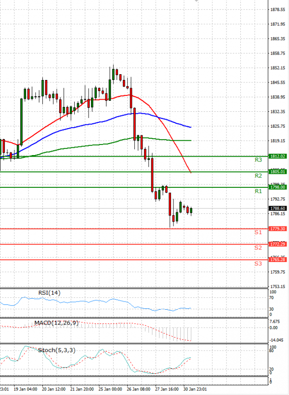Click the 1871.95 price axis value

[x=277, y=24]
